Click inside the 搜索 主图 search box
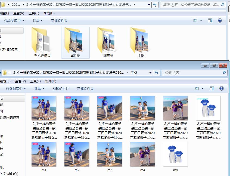The image size is (230, 176). 190,73
